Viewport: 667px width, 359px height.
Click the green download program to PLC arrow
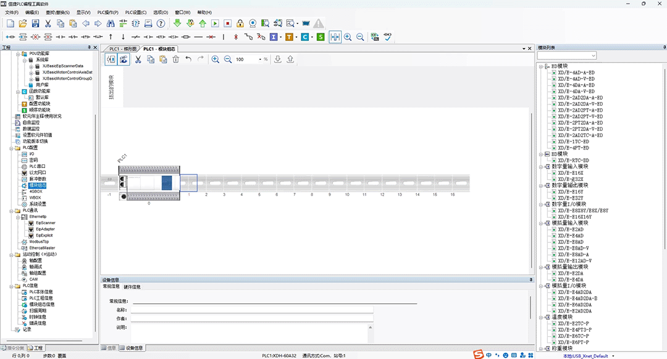(177, 23)
